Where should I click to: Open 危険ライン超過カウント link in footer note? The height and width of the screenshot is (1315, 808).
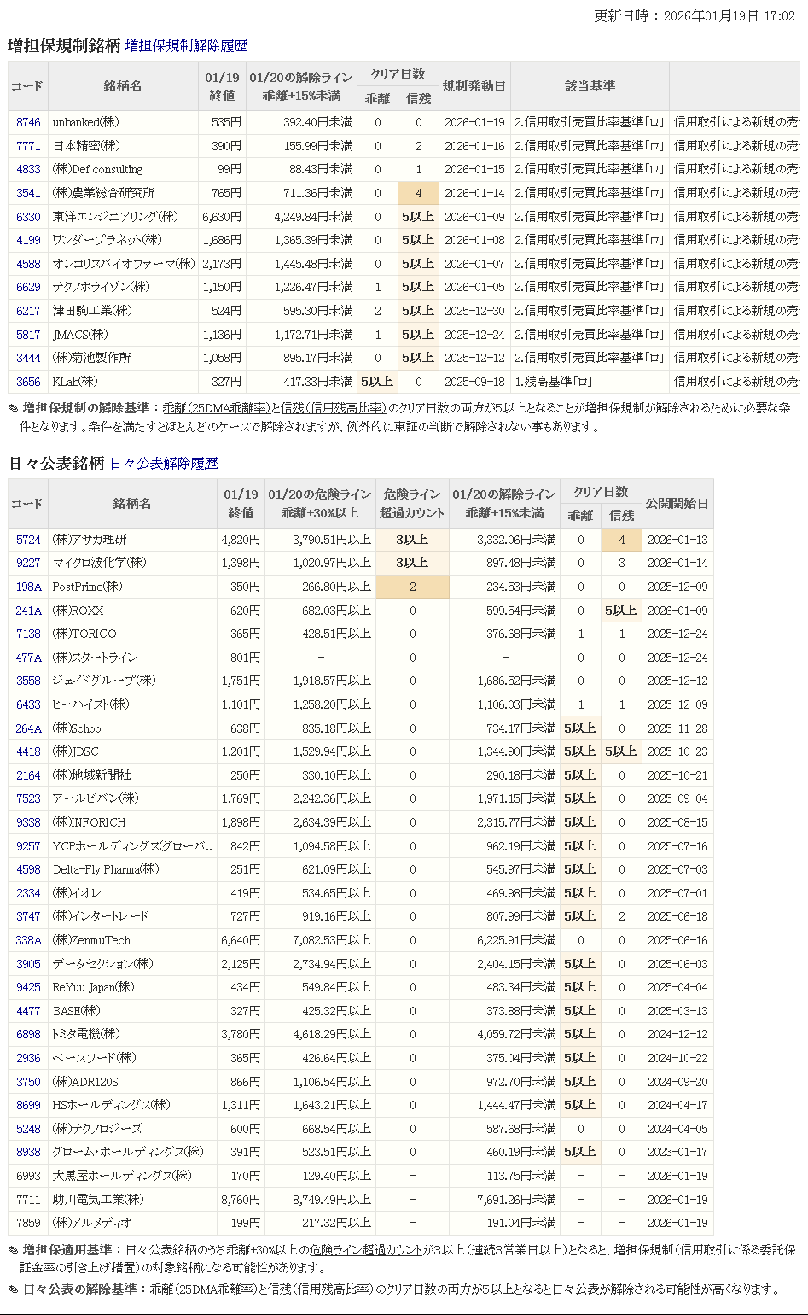[x=366, y=1249]
